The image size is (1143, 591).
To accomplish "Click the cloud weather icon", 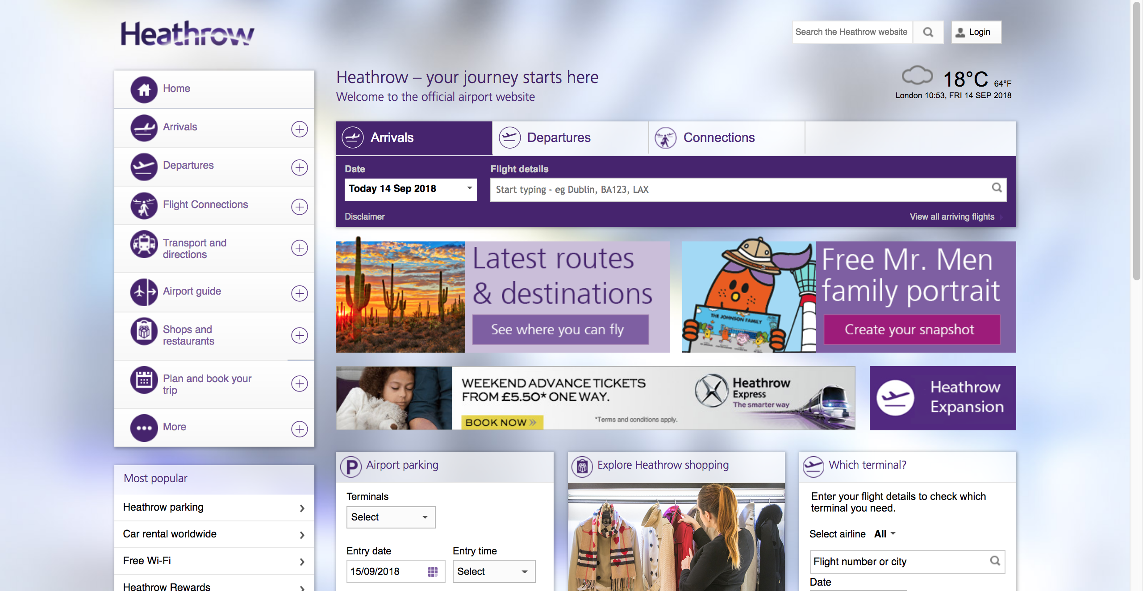I will point(917,75).
